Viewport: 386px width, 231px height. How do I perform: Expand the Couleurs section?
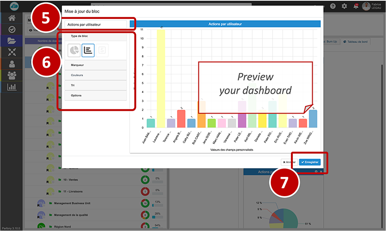coord(96,75)
